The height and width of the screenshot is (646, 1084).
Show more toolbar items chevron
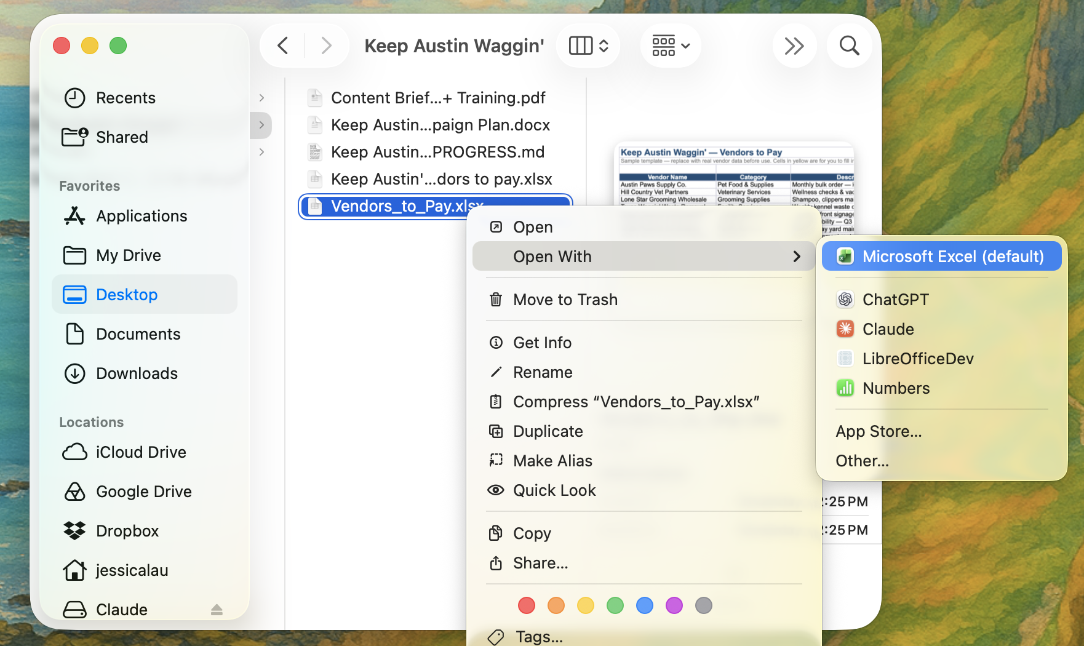(x=794, y=46)
